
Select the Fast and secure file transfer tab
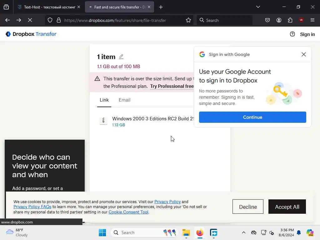tap(119, 7)
